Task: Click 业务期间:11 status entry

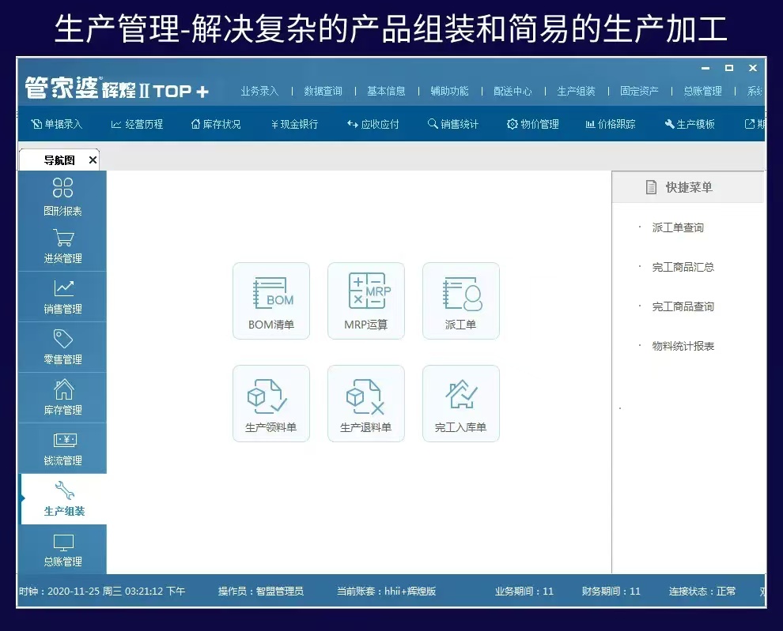Action: (x=524, y=591)
